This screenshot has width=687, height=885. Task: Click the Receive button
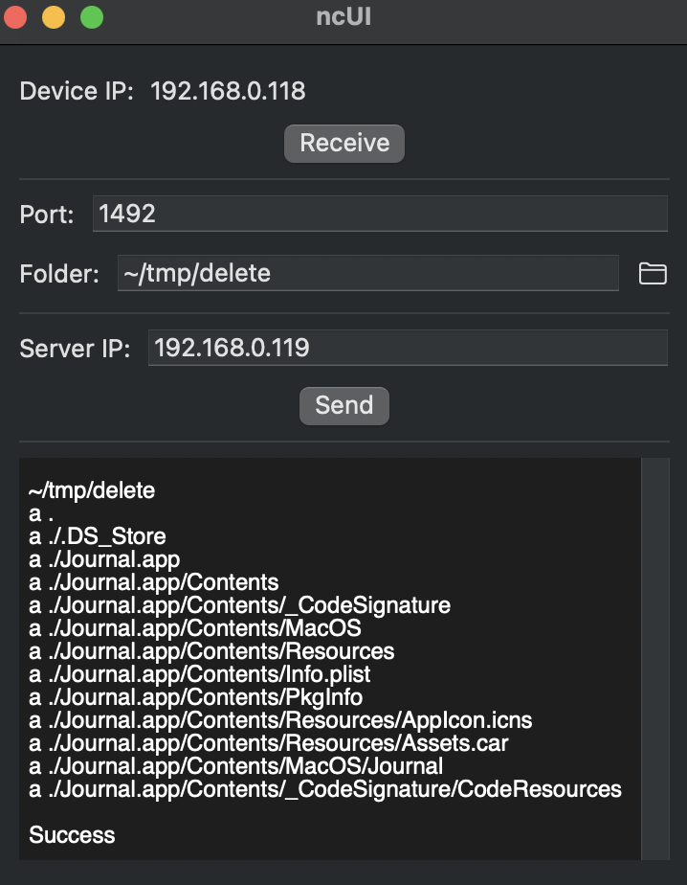click(x=344, y=144)
